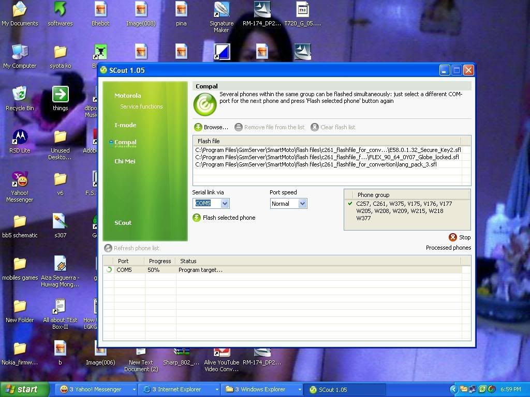
Task: Click the 6:59 PM system clock
Action: pyautogui.click(x=511, y=390)
